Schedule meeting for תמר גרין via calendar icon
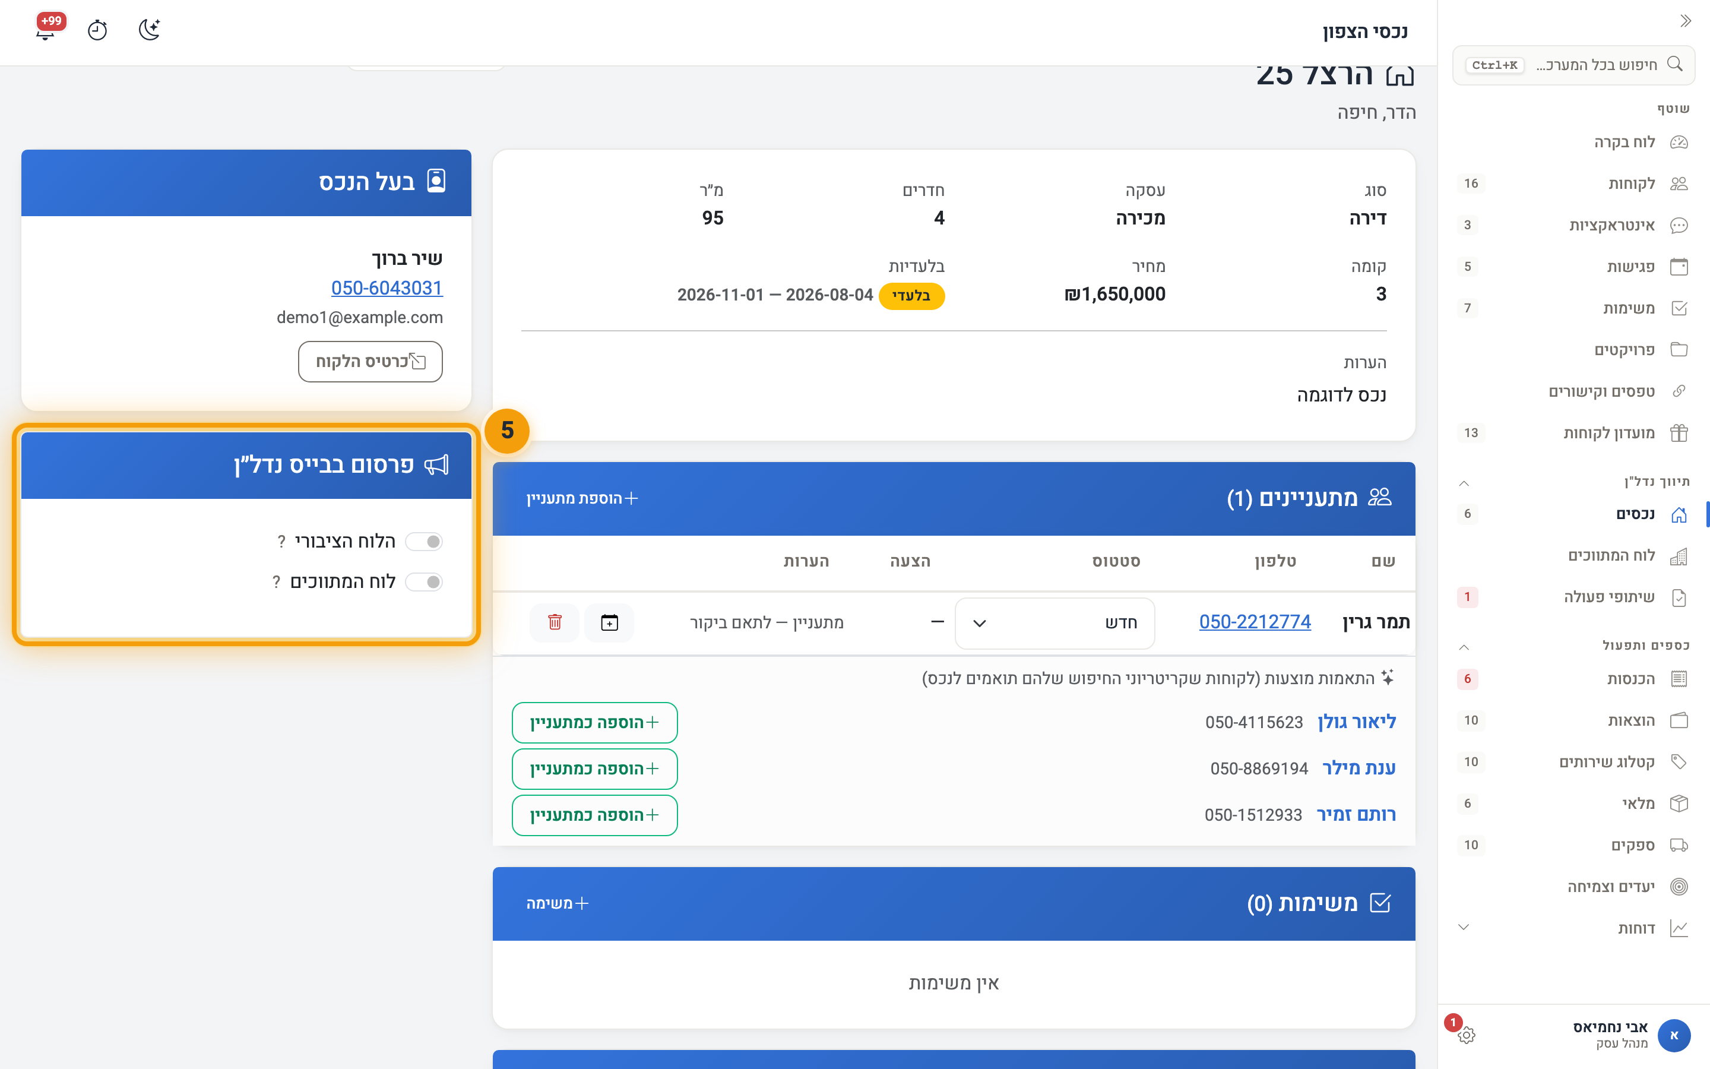This screenshot has width=1710, height=1069. tap(609, 622)
